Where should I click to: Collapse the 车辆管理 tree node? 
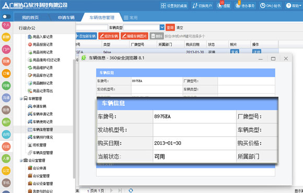tap(21, 99)
